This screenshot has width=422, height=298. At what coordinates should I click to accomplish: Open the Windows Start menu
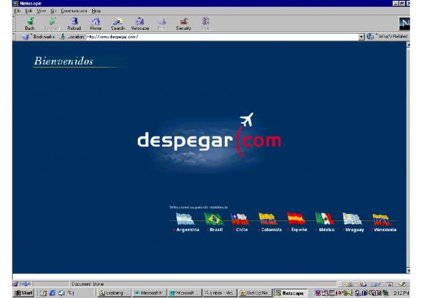pyautogui.click(x=24, y=293)
